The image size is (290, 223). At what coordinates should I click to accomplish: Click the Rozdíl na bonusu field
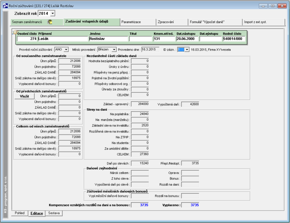[x=190, y=196]
